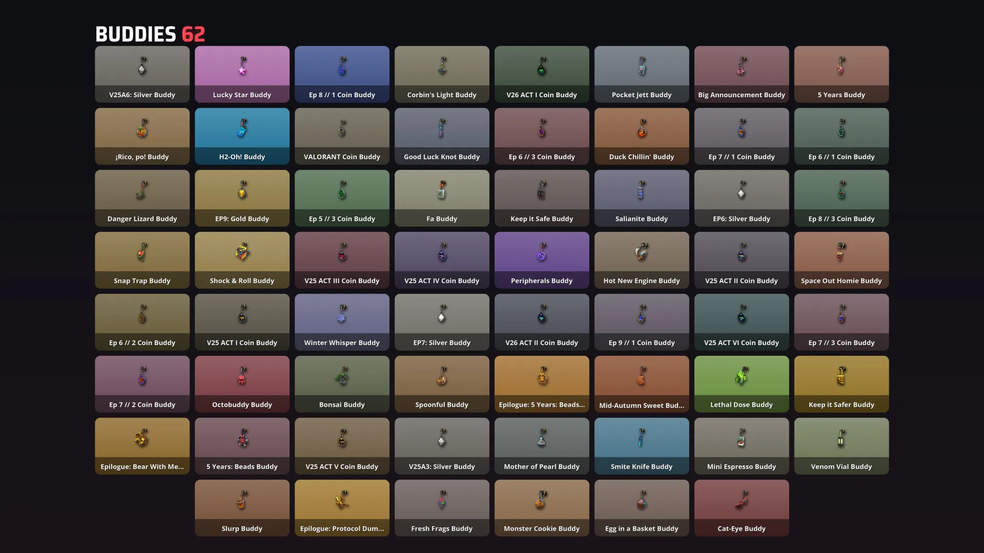Select the Duck Chillin' Buddy icon
This screenshot has height=553, width=984.
click(x=642, y=129)
